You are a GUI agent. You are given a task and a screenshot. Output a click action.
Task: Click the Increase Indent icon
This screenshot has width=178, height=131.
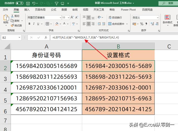click(104, 24)
